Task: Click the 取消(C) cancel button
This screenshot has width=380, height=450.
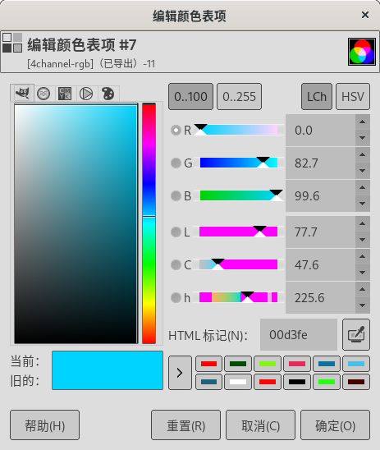Action: [260, 425]
